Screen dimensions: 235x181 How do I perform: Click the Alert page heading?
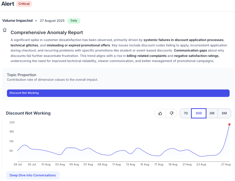point(8,4)
